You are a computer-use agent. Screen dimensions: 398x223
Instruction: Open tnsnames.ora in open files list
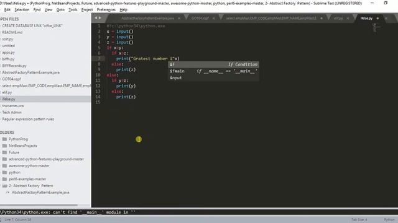[13, 106]
